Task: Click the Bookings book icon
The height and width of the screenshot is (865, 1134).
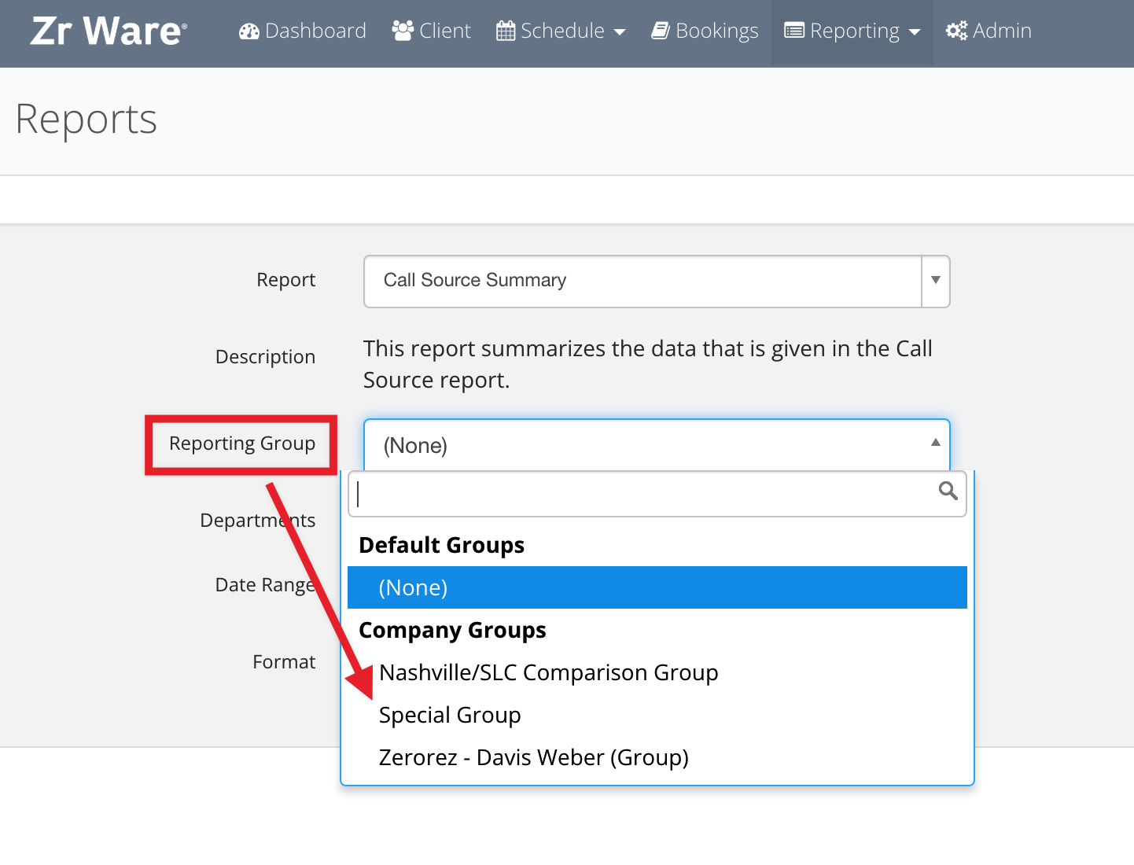Action: [661, 31]
